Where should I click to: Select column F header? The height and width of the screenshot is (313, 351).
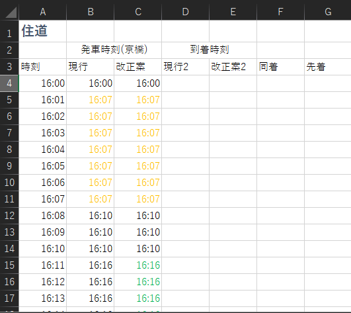click(280, 12)
